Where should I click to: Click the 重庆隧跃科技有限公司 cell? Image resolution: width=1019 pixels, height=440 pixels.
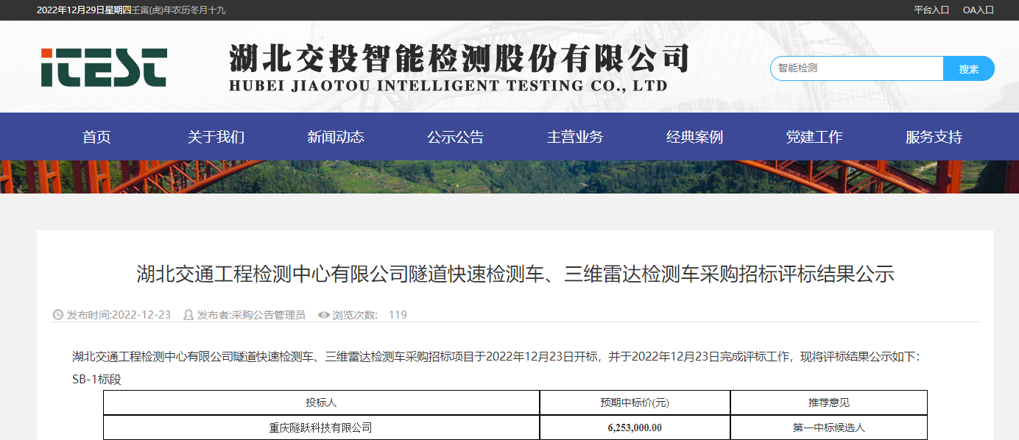(x=322, y=427)
